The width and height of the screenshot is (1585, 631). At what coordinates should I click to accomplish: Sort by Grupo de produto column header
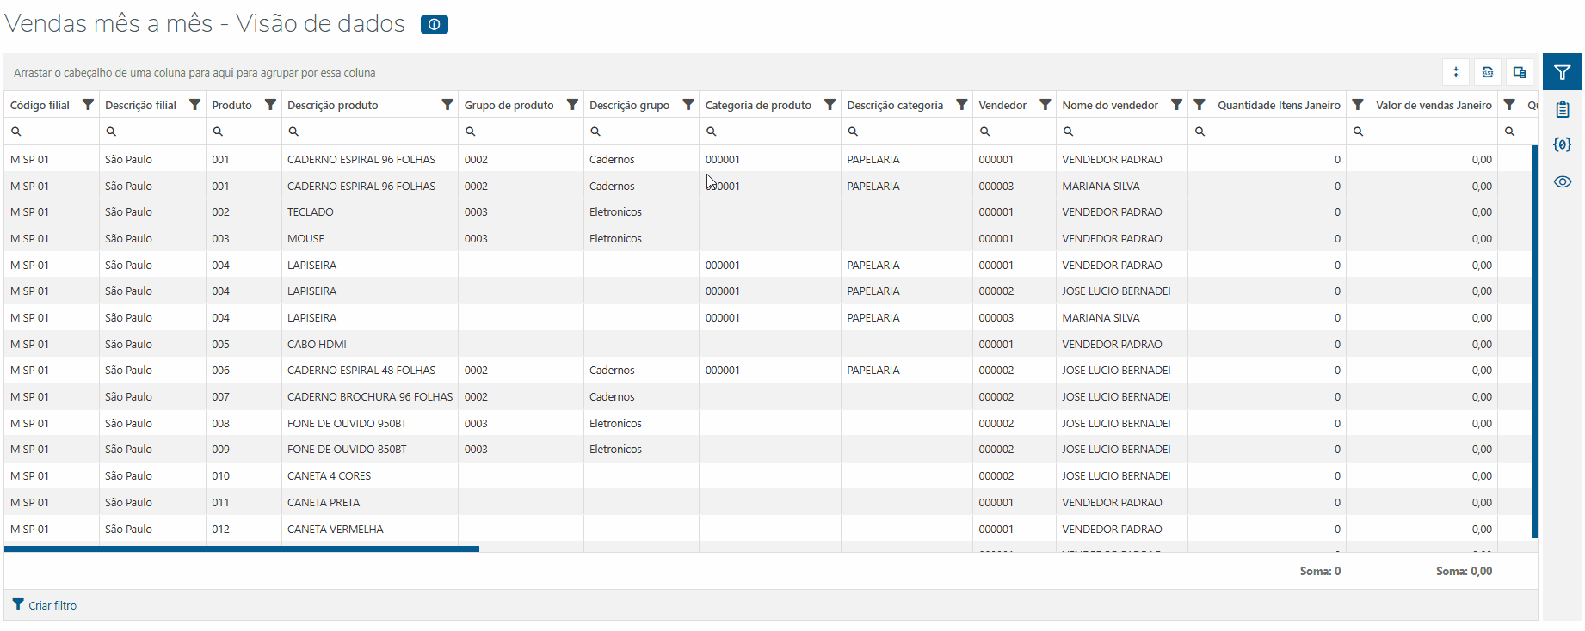509,105
